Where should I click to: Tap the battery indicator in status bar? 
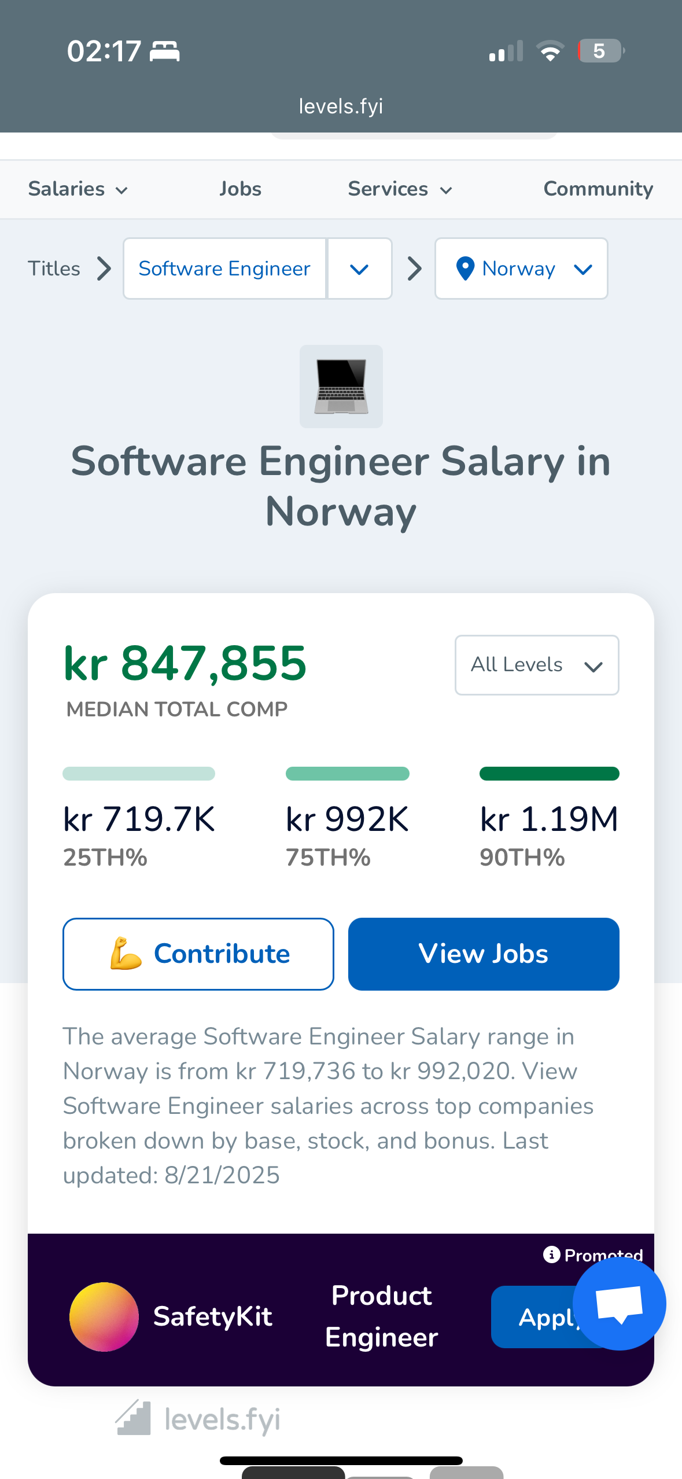[x=600, y=51]
